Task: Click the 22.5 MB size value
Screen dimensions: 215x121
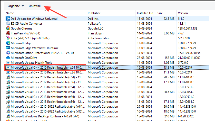Action: (x=169, y=19)
